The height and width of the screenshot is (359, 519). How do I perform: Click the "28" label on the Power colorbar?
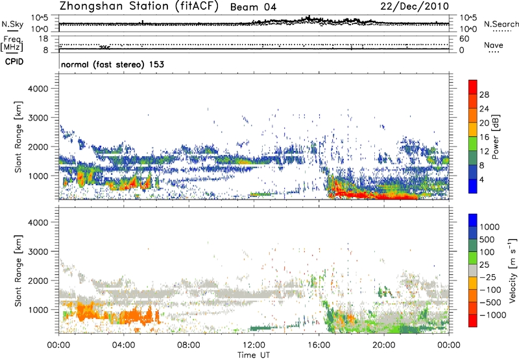click(484, 95)
